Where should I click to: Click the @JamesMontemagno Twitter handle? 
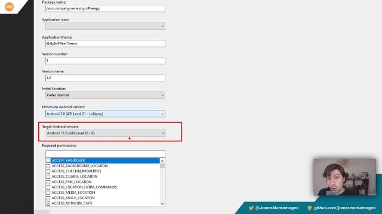click(x=277, y=208)
